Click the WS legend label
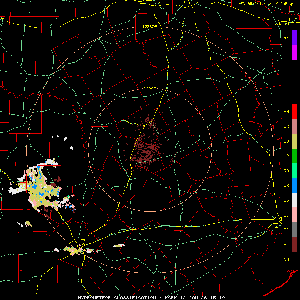Image resolution: width=300 pixels, height=300 pixels. [x=286, y=186]
